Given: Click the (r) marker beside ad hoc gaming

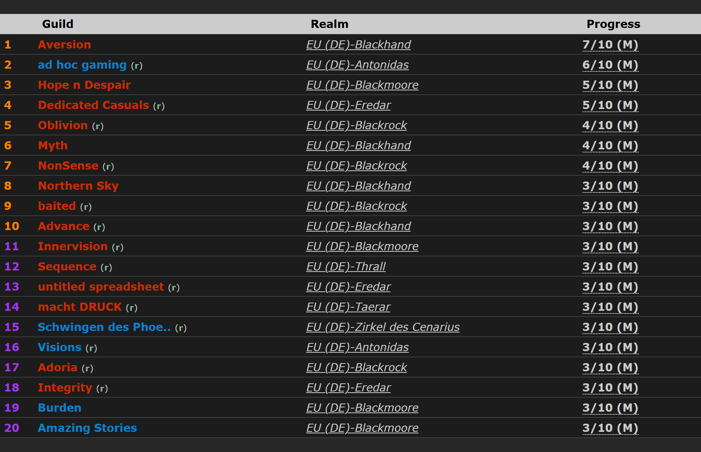Looking at the screenshot, I should pyautogui.click(x=137, y=66).
